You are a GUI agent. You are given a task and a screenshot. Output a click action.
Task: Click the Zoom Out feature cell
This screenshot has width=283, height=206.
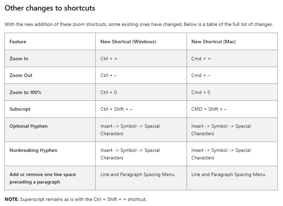tap(21, 75)
